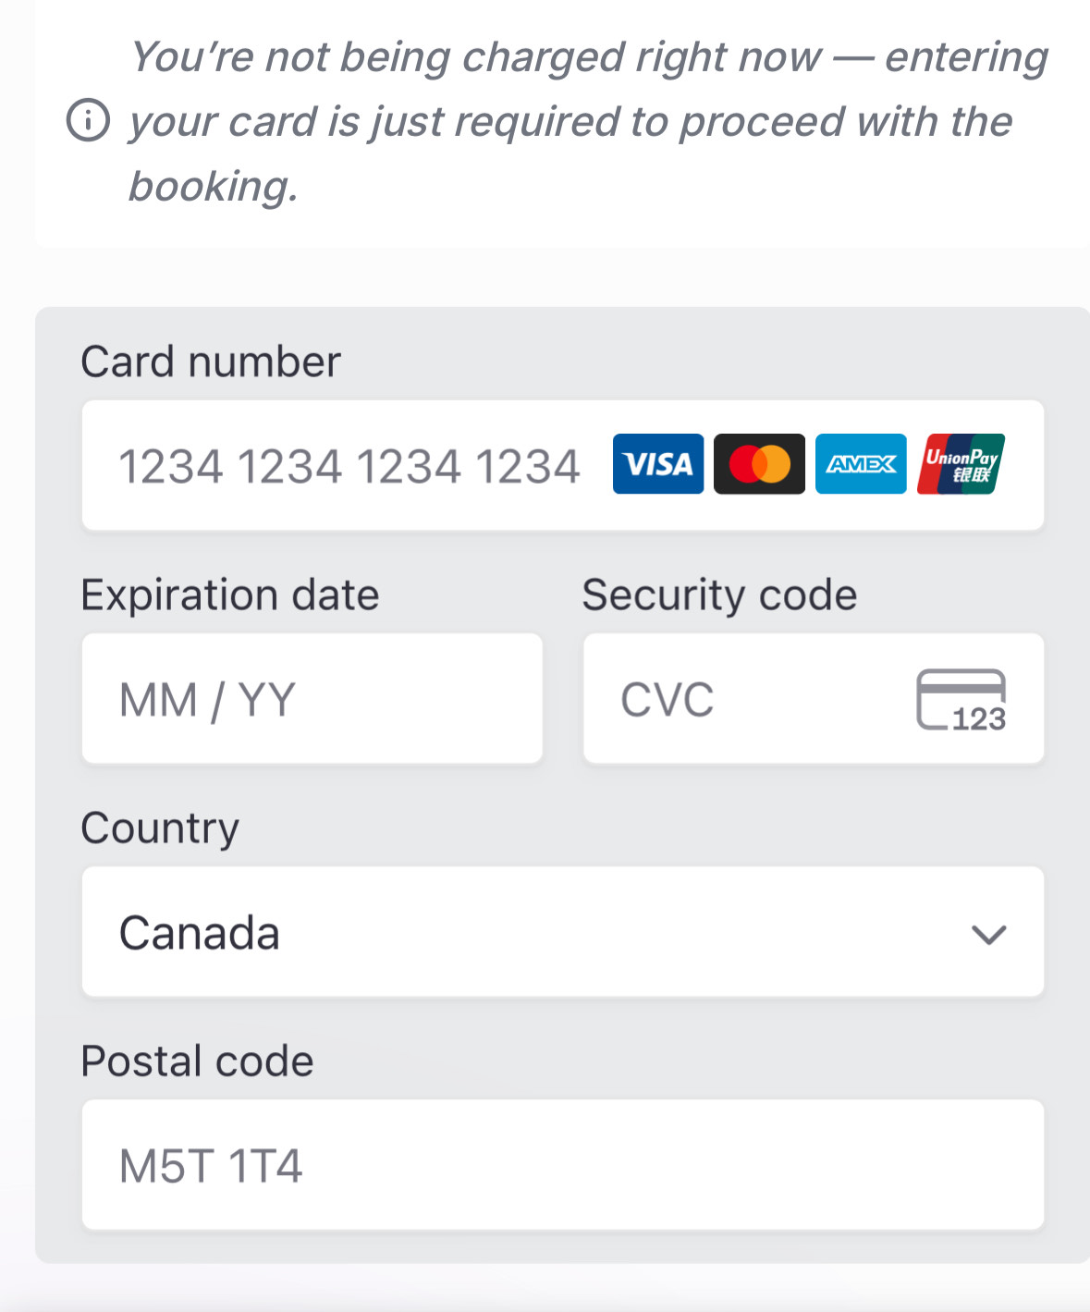
Task: Focus the card number input field
Action: [x=351, y=466]
